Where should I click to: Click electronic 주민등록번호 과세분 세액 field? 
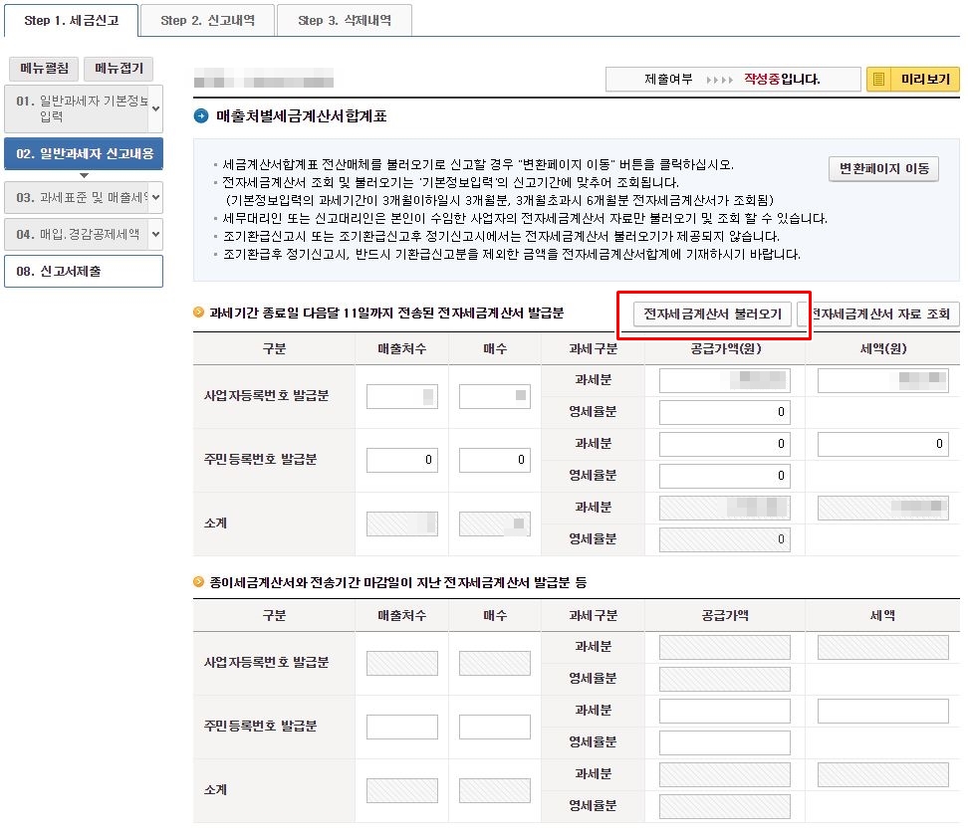tap(882, 444)
